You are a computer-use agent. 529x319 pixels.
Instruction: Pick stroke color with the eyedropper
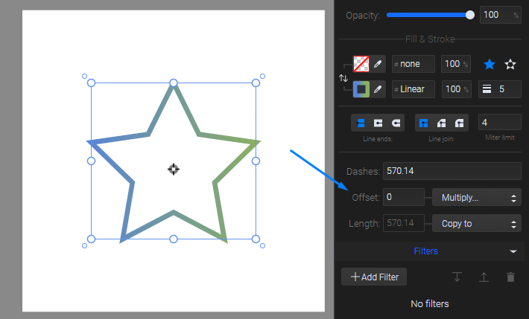[378, 89]
